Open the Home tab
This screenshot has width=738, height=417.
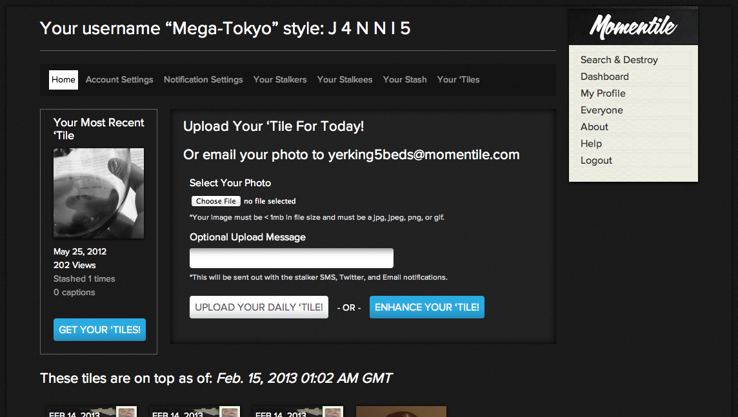pos(63,79)
